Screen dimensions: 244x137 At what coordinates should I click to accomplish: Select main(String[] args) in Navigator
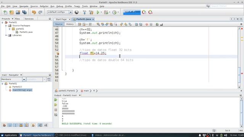point(22,90)
